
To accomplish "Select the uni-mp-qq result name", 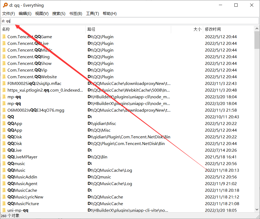I will tap(18, 210).
